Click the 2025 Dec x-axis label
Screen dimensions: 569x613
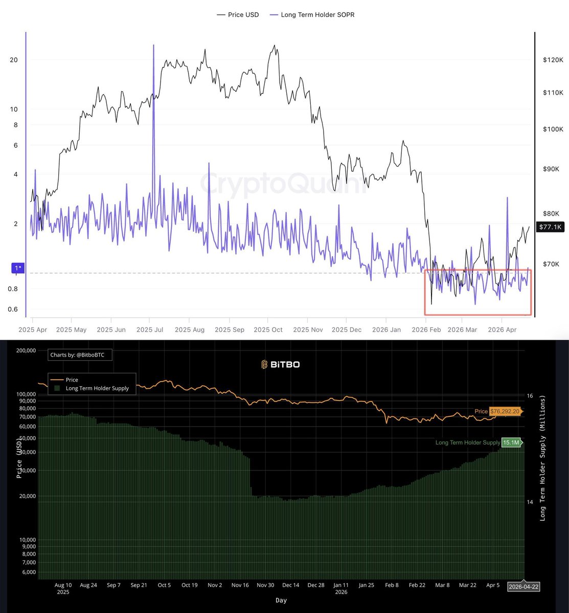pos(347,330)
